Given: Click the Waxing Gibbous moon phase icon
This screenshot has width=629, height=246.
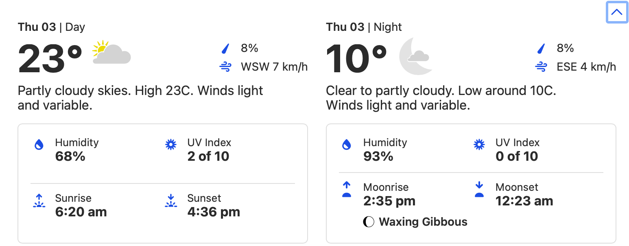Looking at the screenshot, I should (x=369, y=222).
